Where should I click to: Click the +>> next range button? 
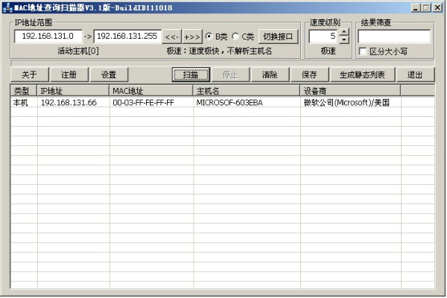coord(191,36)
